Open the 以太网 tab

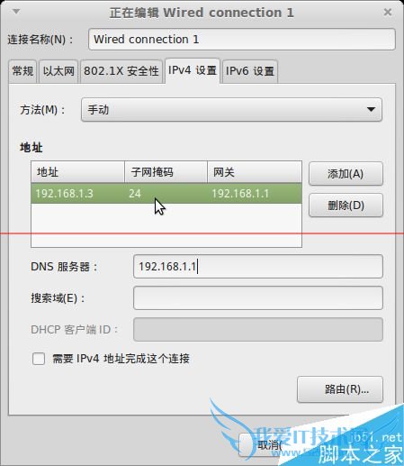coord(58,71)
